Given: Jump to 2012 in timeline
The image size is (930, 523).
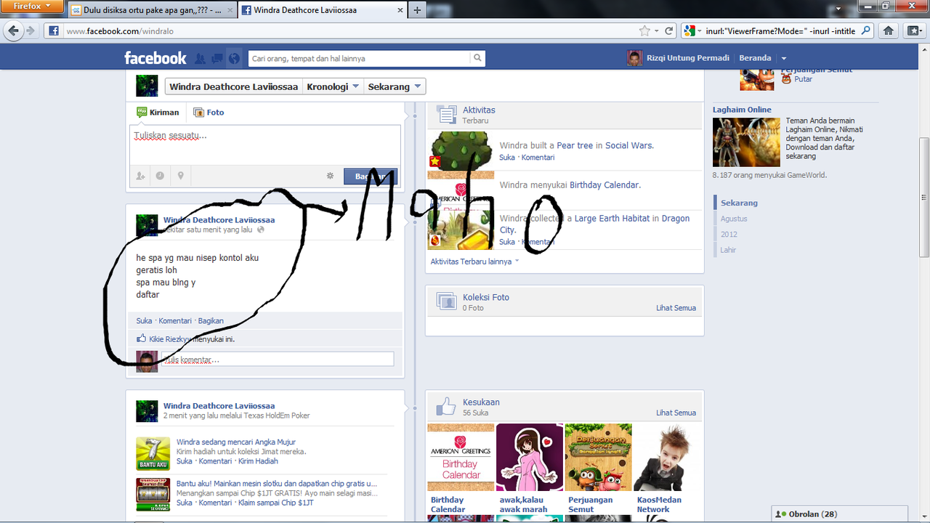Looking at the screenshot, I should 729,234.
